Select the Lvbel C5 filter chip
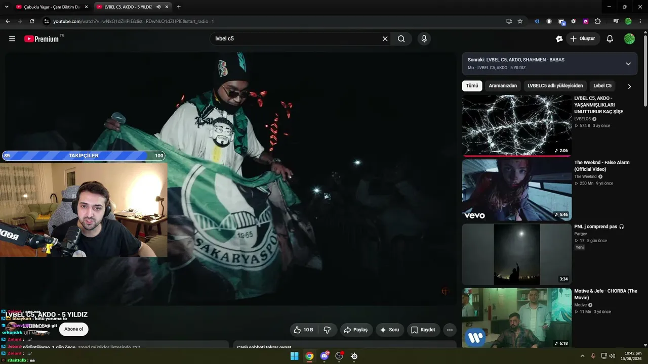The width and height of the screenshot is (648, 364). coord(602,86)
